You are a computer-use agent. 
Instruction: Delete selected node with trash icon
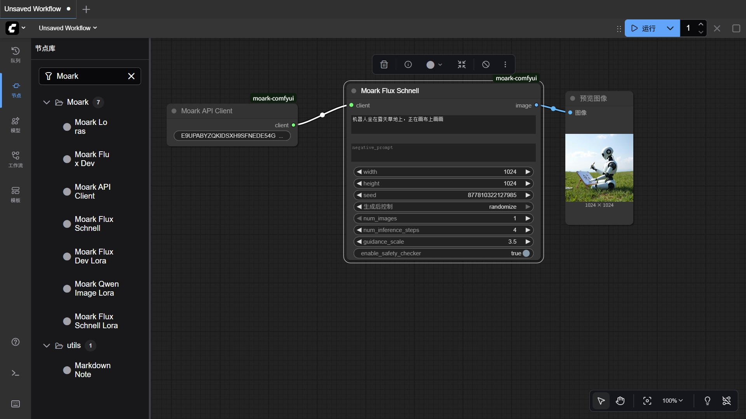[x=384, y=65]
